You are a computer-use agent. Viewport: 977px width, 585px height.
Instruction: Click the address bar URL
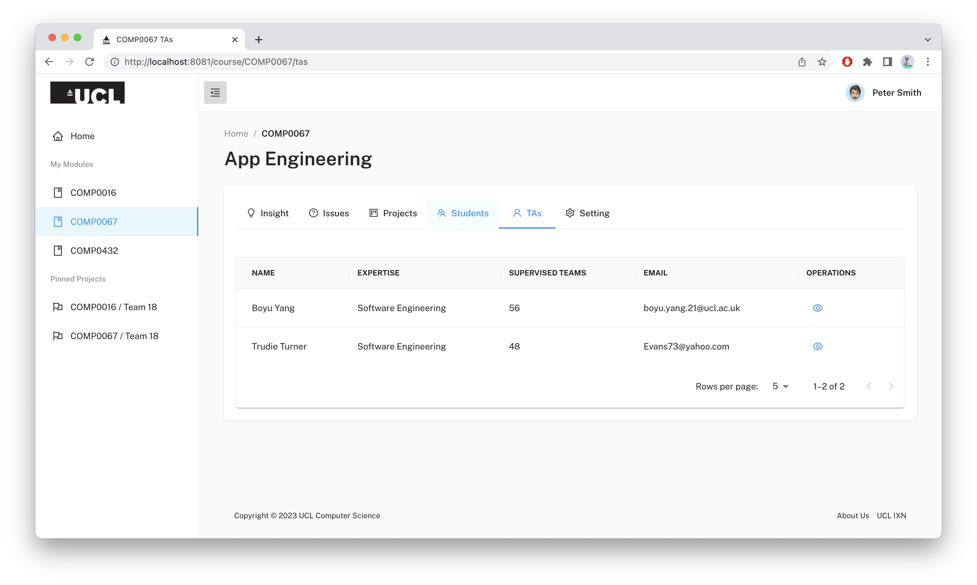click(216, 62)
